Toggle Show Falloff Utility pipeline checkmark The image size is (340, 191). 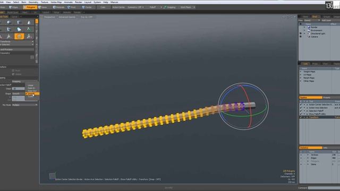point(301,114)
